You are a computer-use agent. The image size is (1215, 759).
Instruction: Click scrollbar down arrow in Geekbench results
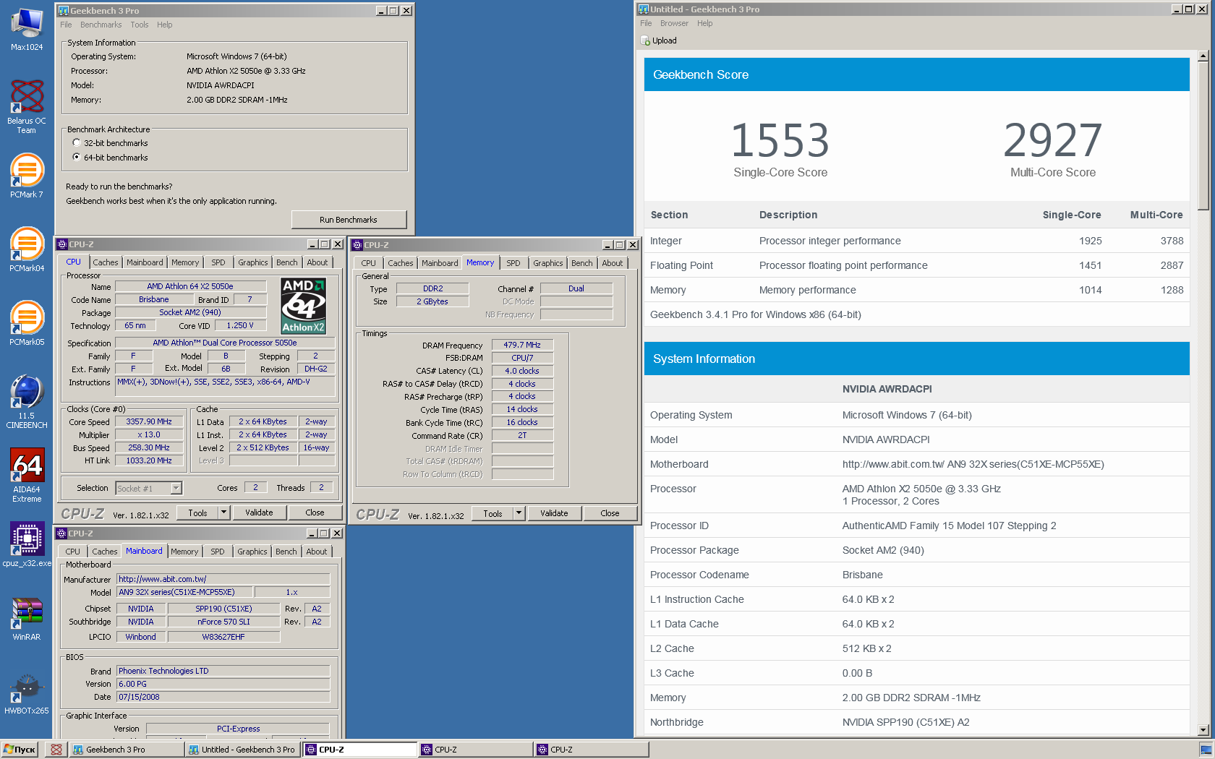[x=1203, y=730]
